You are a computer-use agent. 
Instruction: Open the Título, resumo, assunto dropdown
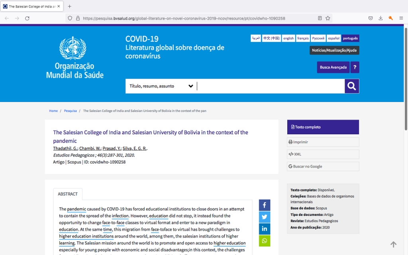coord(161,86)
